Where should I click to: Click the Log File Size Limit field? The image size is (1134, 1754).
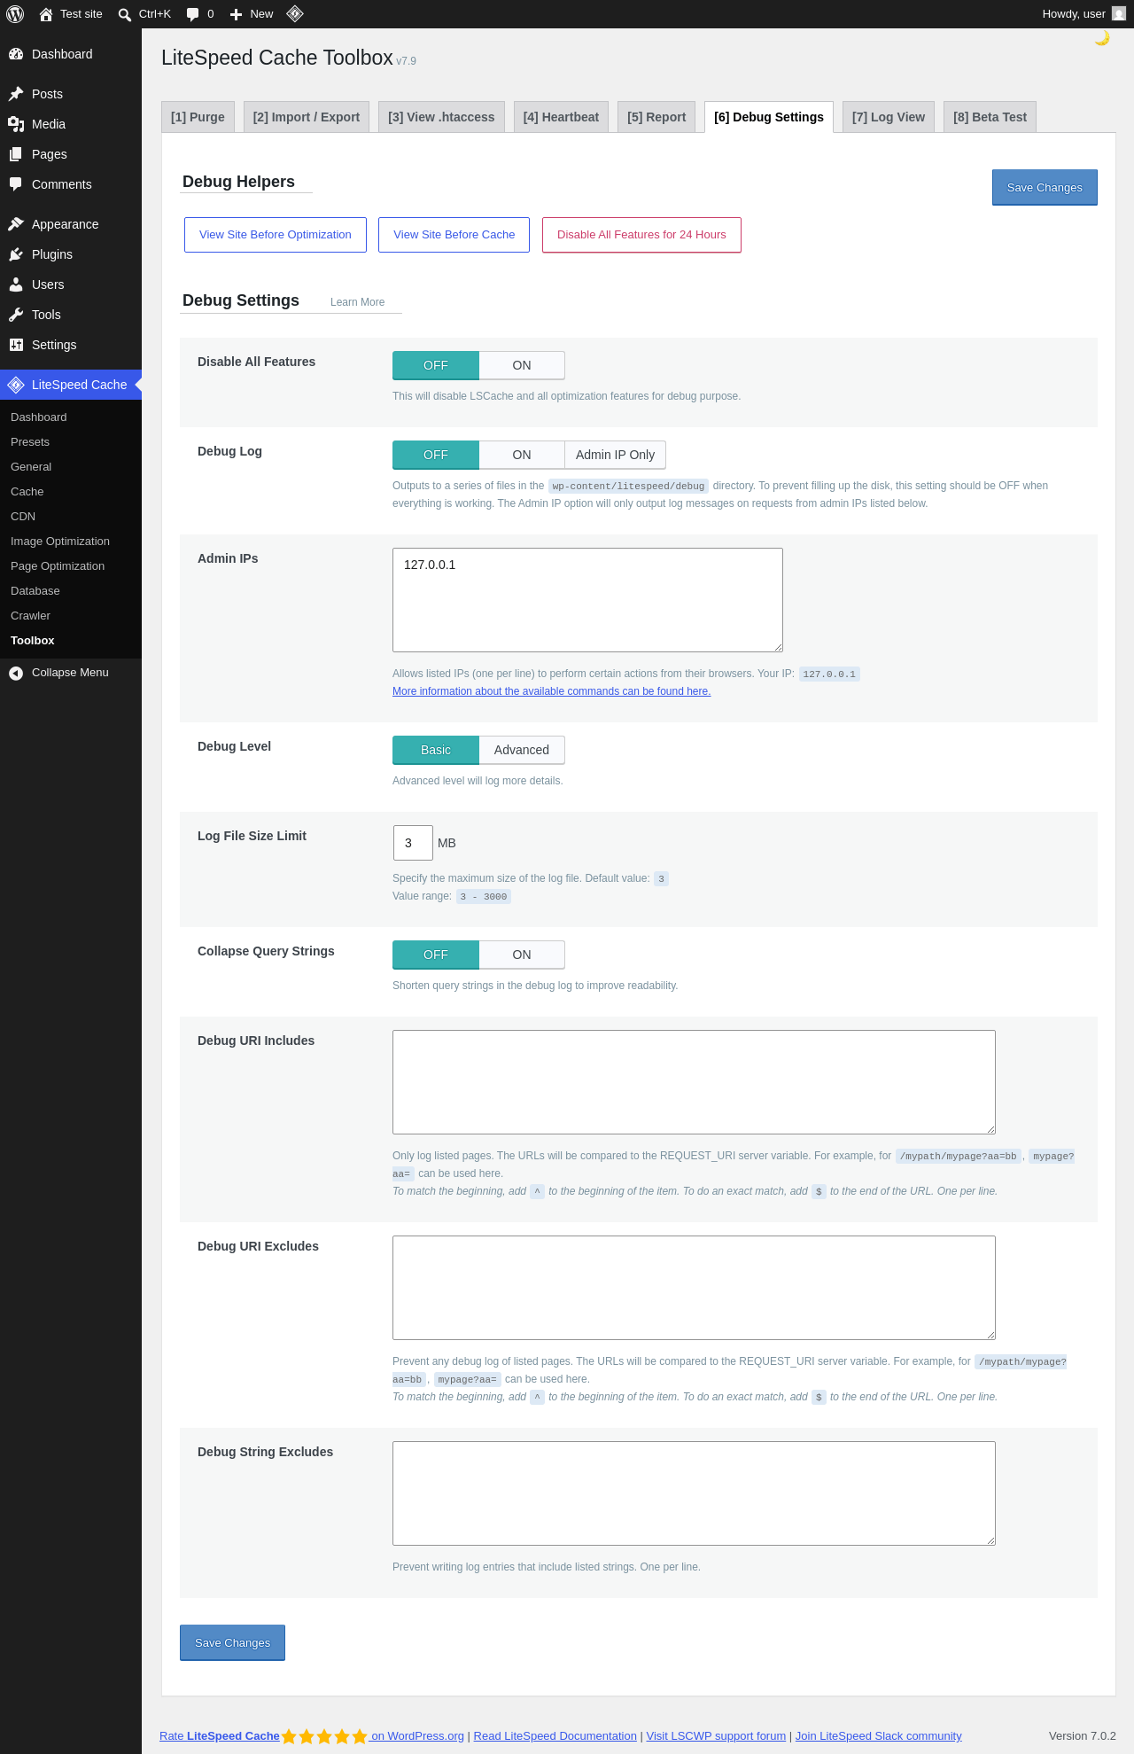[413, 843]
